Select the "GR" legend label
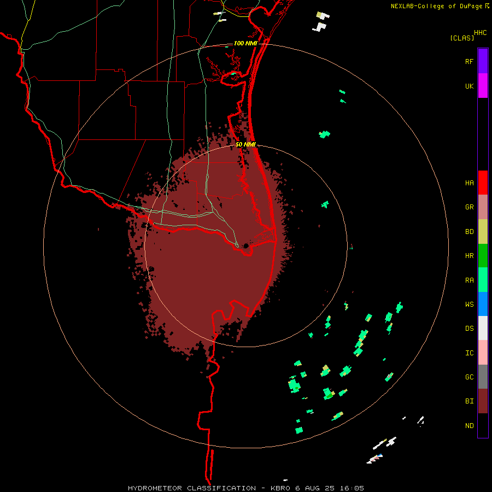This screenshot has width=492, height=492. [x=469, y=207]
